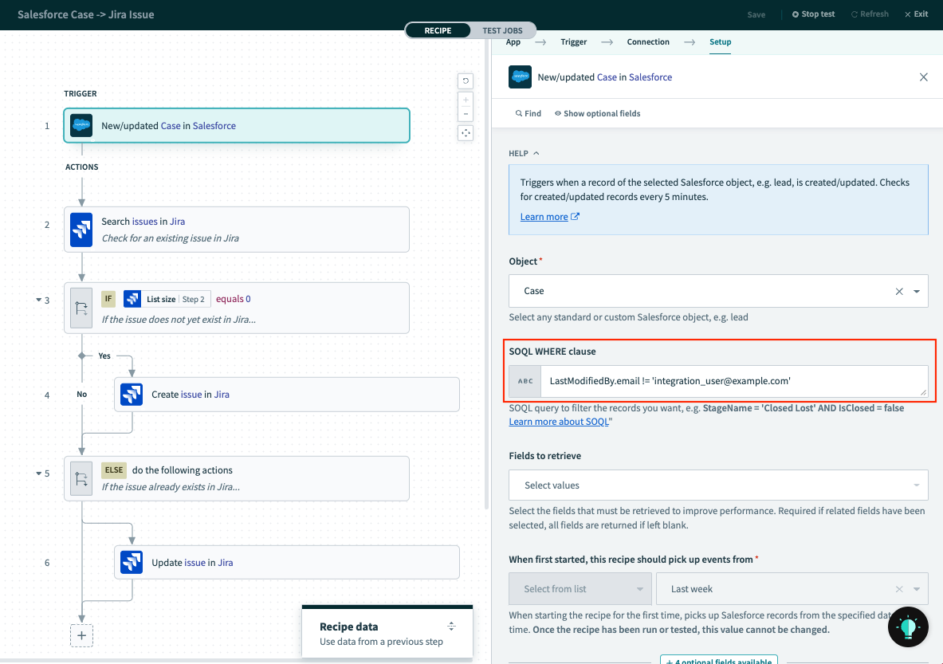Click the canvas reset icon above the zoom controls
This screenshot has height=664, width=943.
[x=466, y=81]
